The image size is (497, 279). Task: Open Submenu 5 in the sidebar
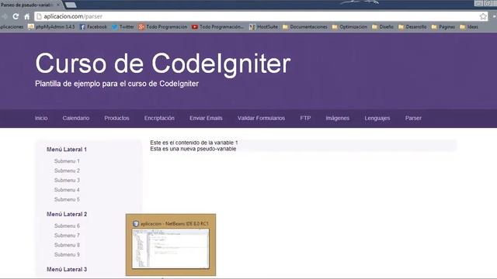point(67,199)
